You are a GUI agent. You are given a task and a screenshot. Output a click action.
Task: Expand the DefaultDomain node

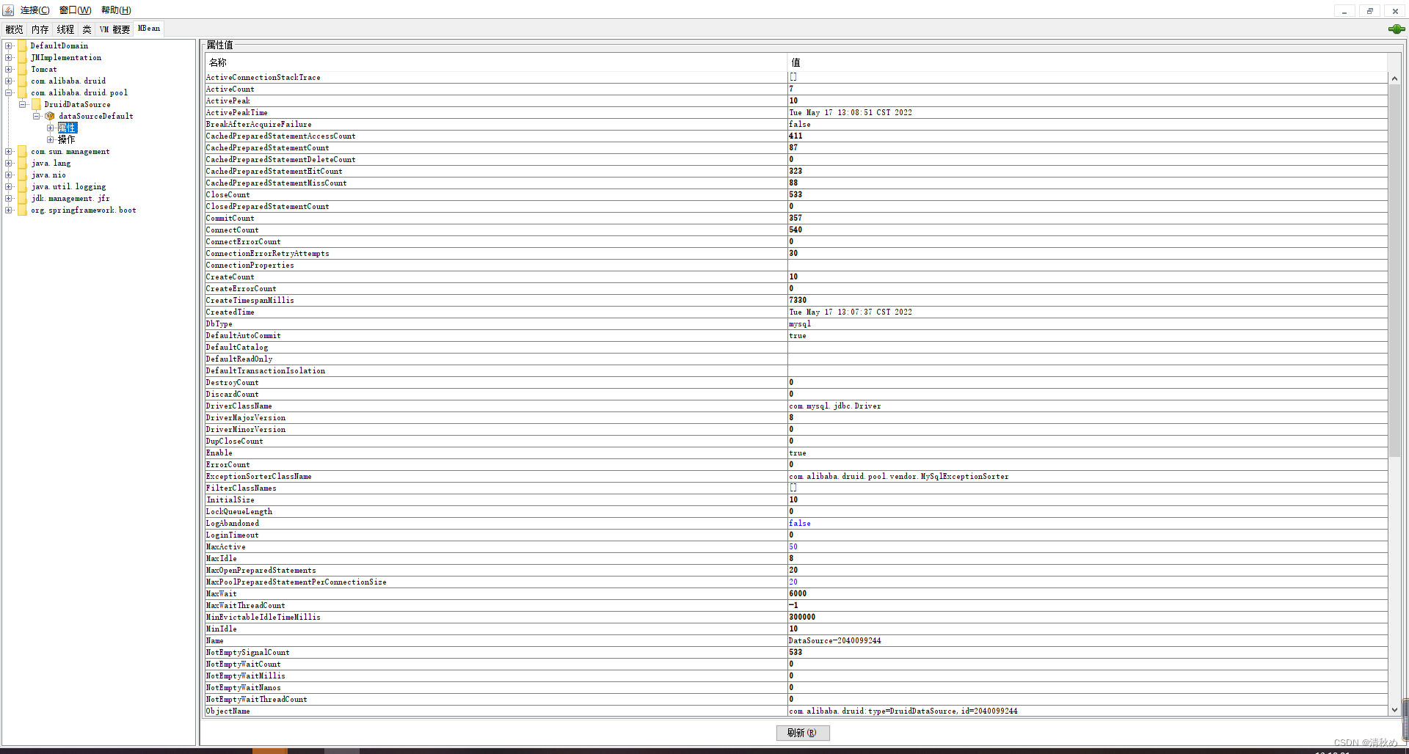pyautogui.click(x=9, y=45)
